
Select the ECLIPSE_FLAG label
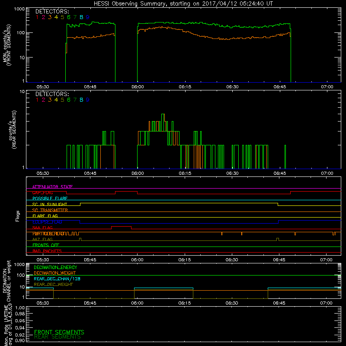coord(47,222)
